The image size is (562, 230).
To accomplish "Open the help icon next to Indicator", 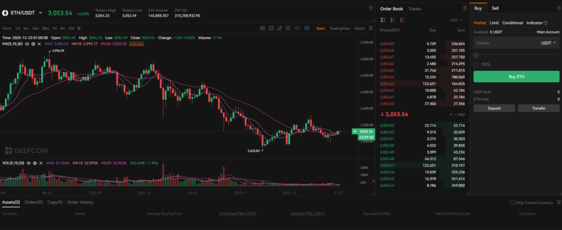I will (x=546, y=23).
